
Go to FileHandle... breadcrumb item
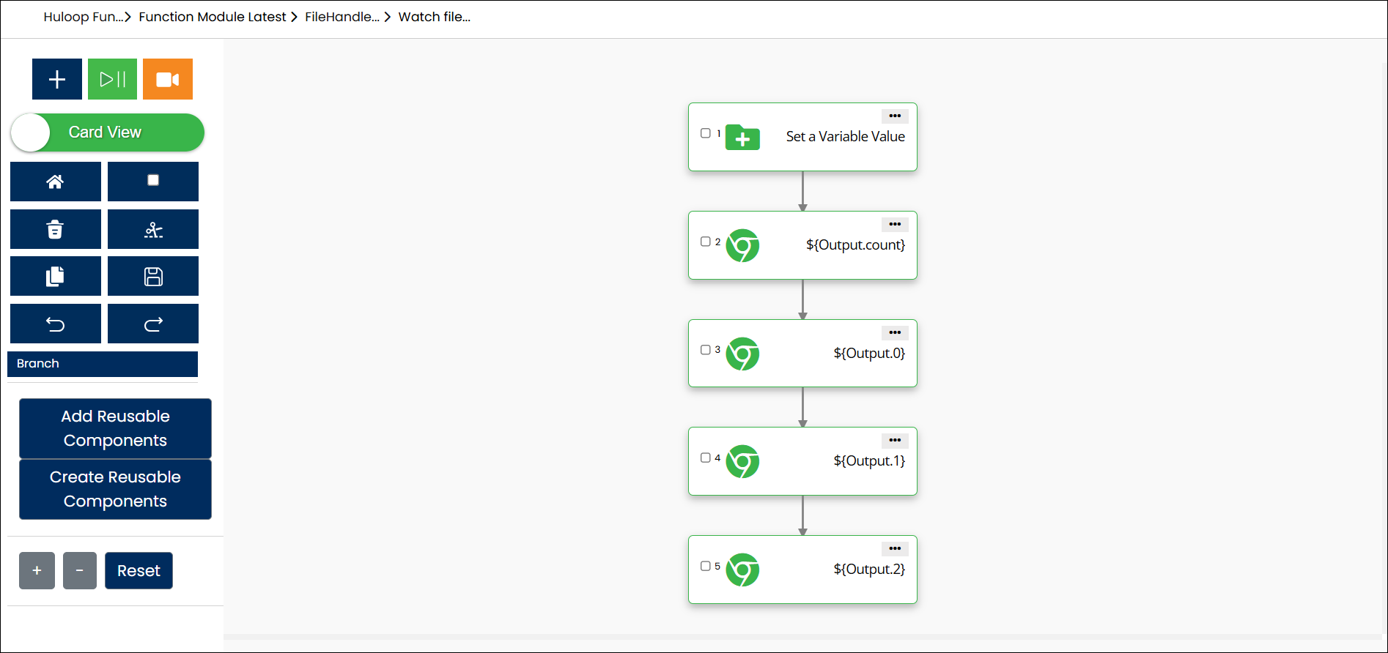pyautogui.click(x=342, y=17)
